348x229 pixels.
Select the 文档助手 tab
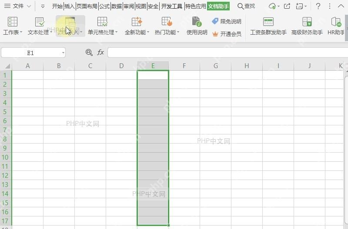tap(218, 6)
